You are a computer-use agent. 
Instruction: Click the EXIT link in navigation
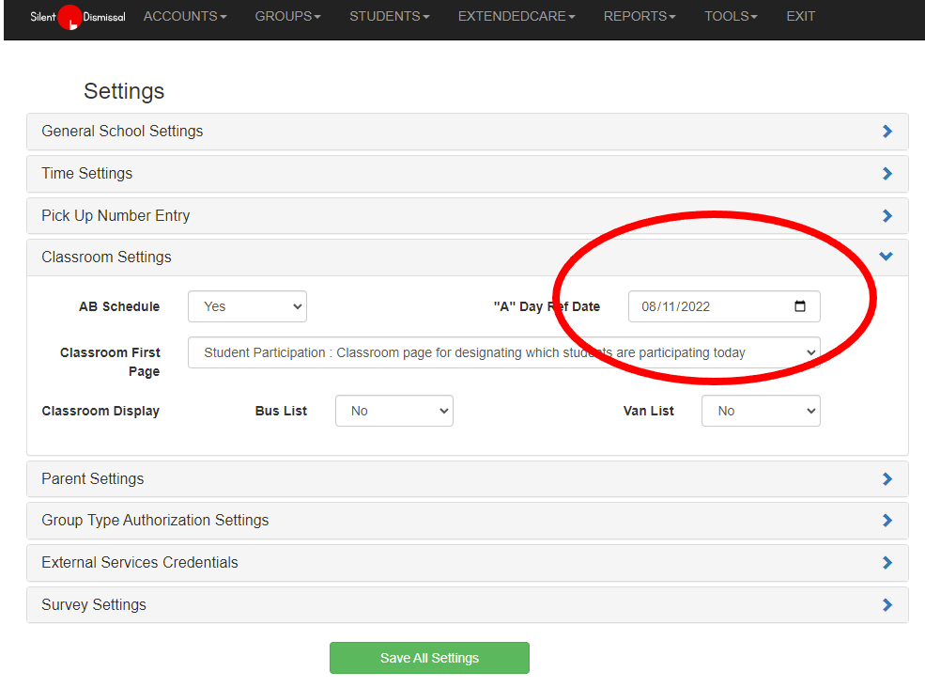800,17
